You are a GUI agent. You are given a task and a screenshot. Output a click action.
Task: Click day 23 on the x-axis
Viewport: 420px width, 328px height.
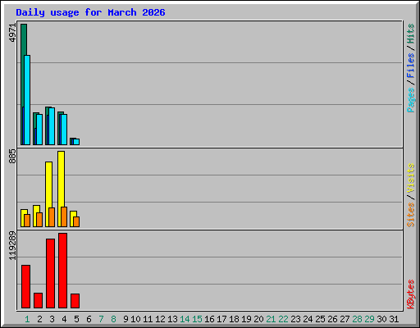pyautogui.click(x=295, y=319)
